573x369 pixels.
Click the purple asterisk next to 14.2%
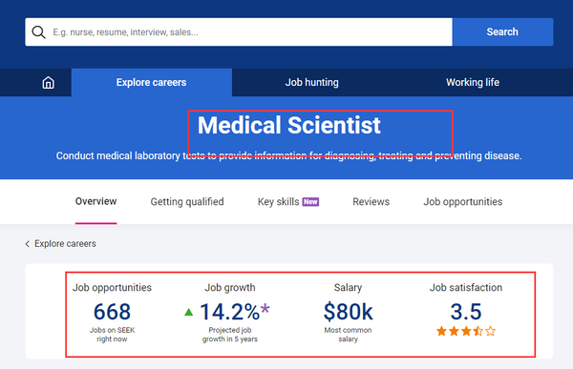[x=265, y=310]
